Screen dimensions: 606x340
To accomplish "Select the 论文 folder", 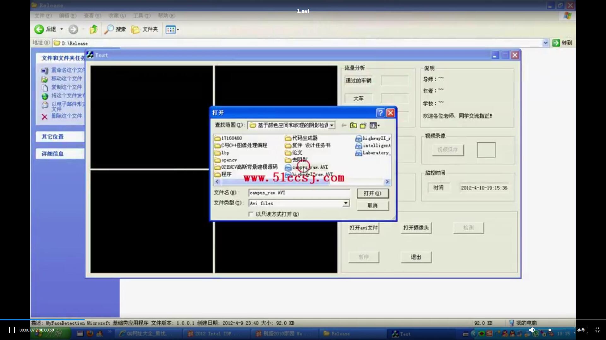I will point(294,152).
